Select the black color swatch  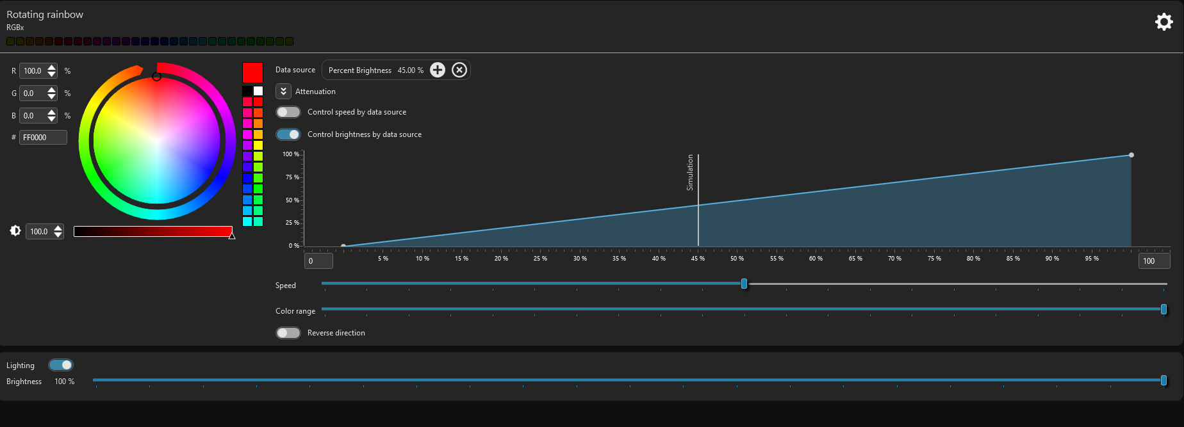(247, 91)
